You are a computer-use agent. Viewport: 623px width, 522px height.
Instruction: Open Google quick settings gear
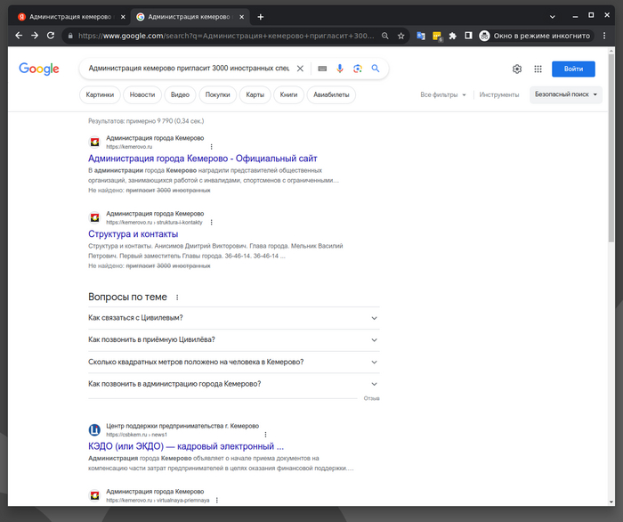point(517,69)
